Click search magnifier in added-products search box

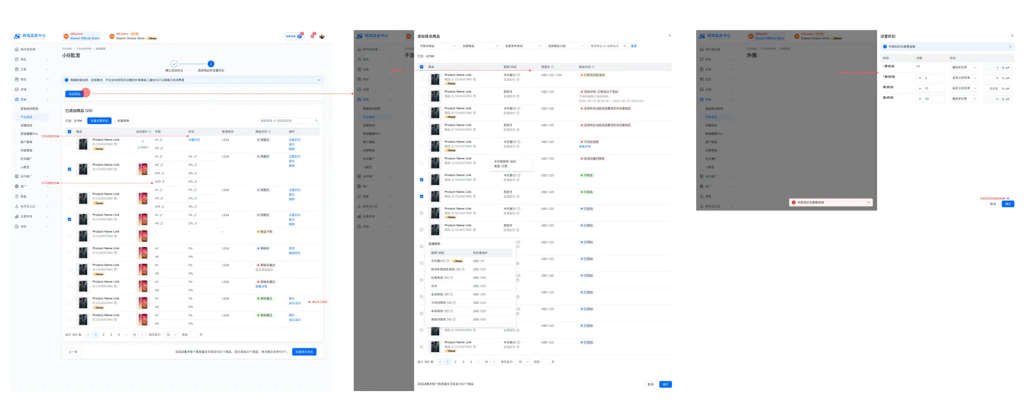[316, 121]
